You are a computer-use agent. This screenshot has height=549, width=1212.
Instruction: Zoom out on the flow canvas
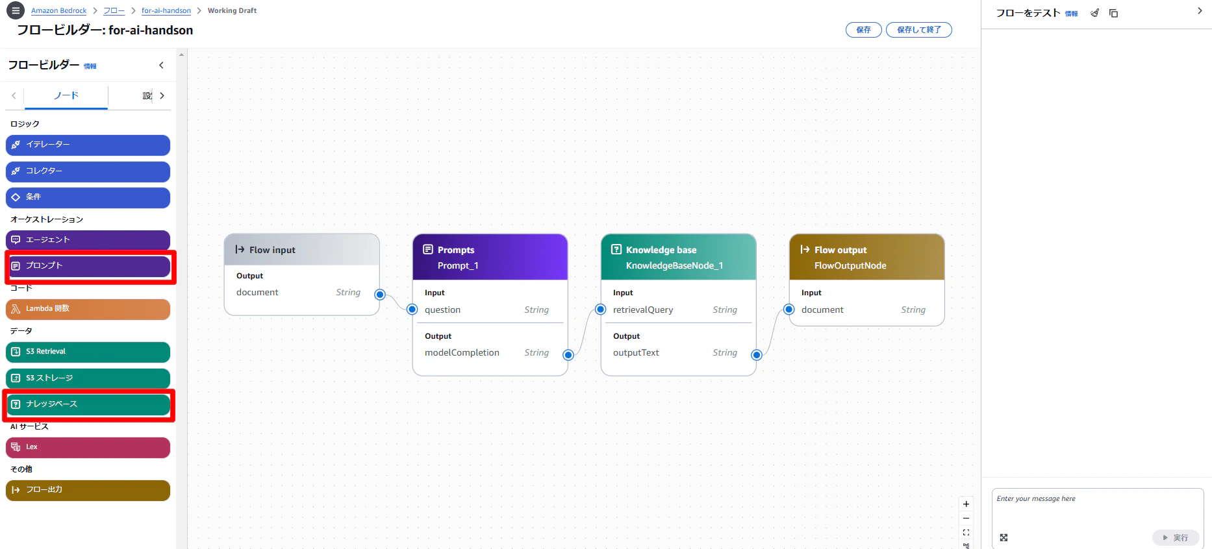click(966, 518)
